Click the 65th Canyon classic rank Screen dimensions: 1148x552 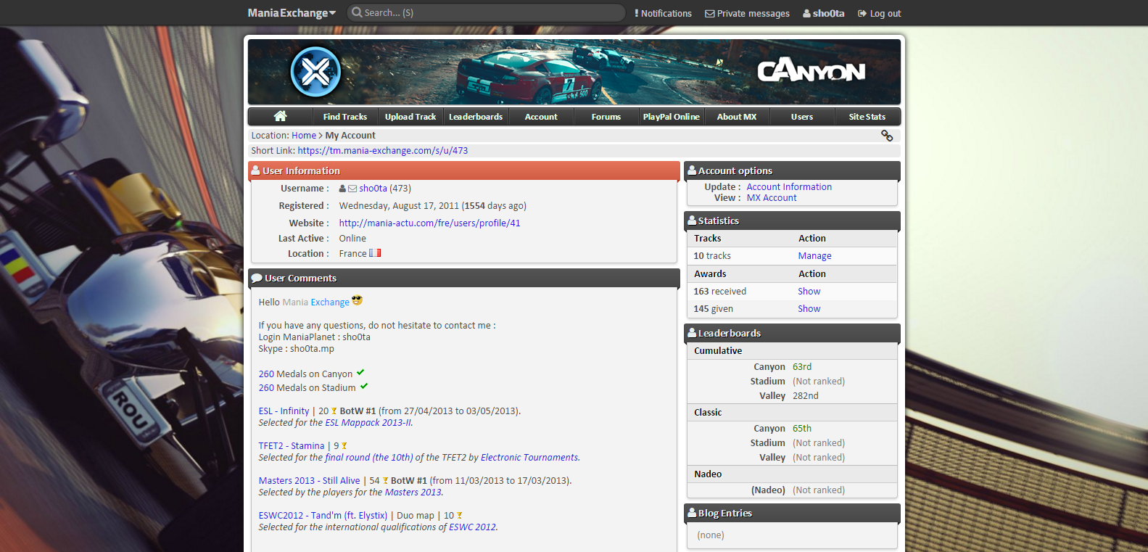click(x=802, y=429)
